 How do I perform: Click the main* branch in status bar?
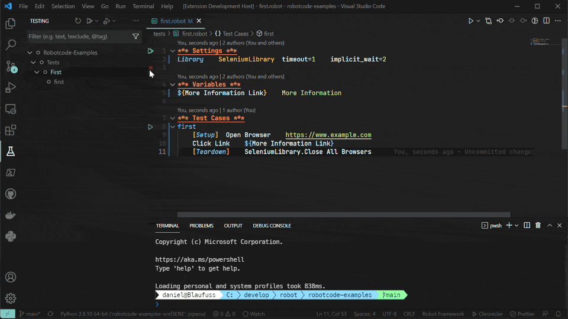(x=30, y=314)
